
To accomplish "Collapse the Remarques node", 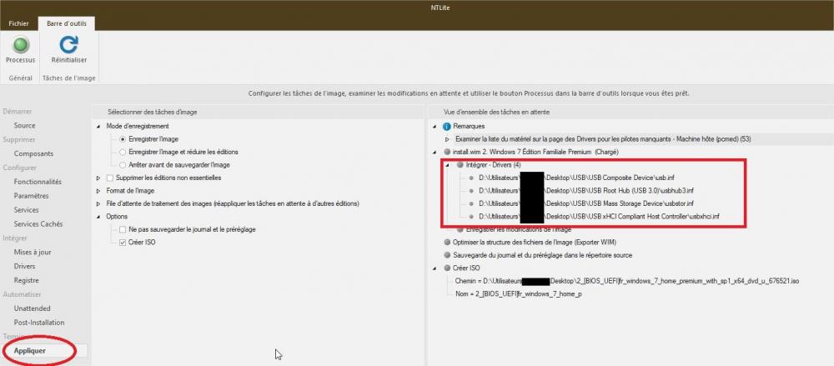I will [x=435, y=127].
